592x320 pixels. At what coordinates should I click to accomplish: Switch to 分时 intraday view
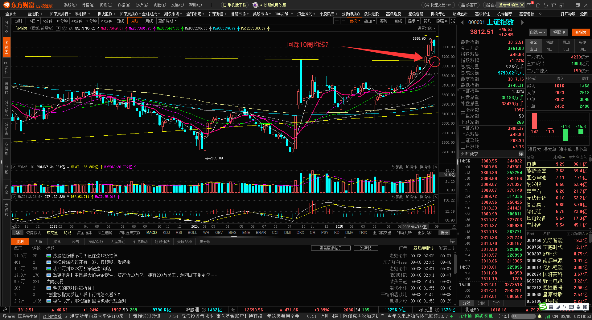click(18, 21)
